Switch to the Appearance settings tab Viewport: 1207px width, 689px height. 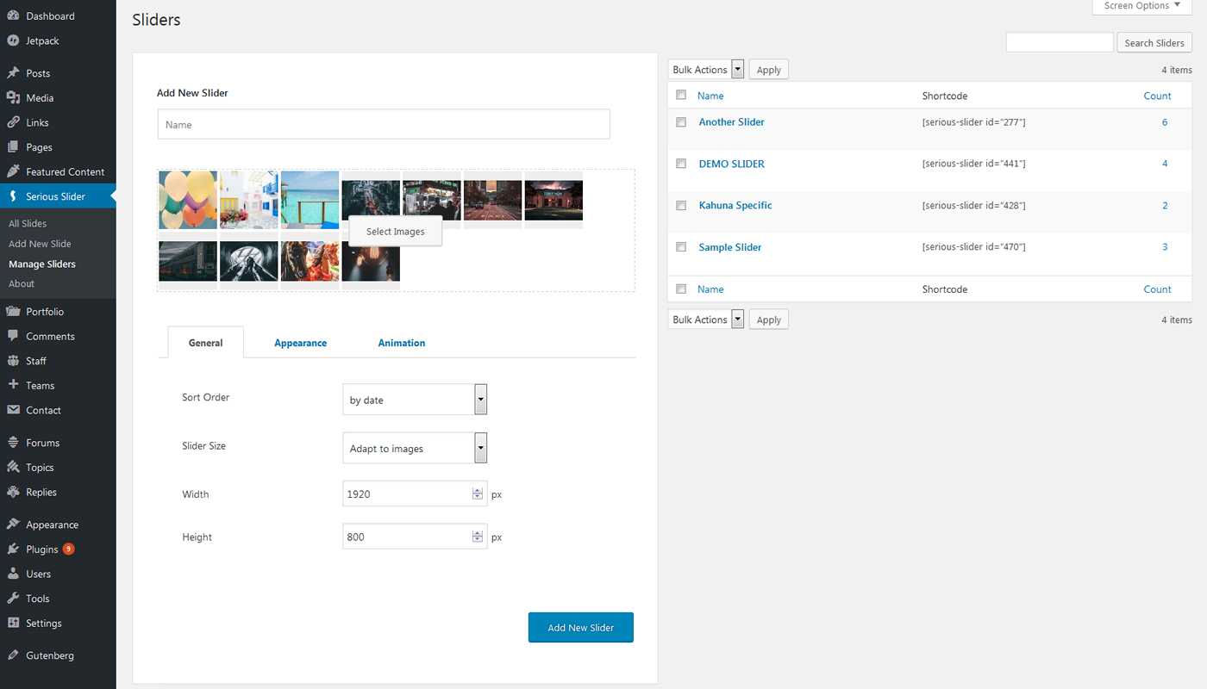click(x=300, y=343)
